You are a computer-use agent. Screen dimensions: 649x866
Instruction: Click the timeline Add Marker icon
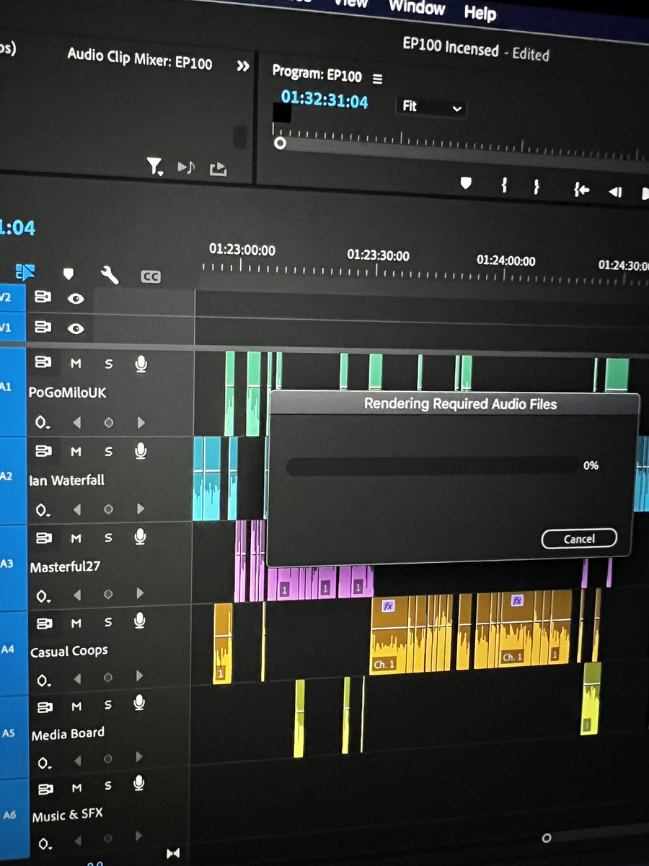point(69,274)
